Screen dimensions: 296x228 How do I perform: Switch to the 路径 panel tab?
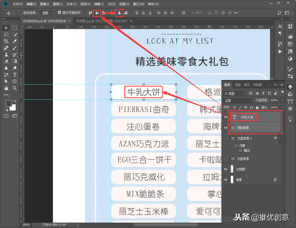247,85
